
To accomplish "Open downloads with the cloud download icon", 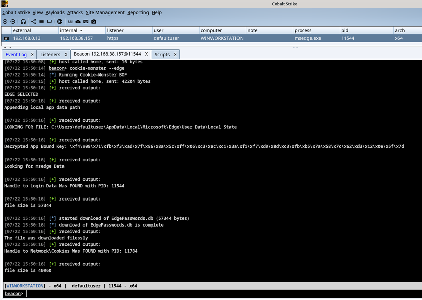I will tap(78, 22).
